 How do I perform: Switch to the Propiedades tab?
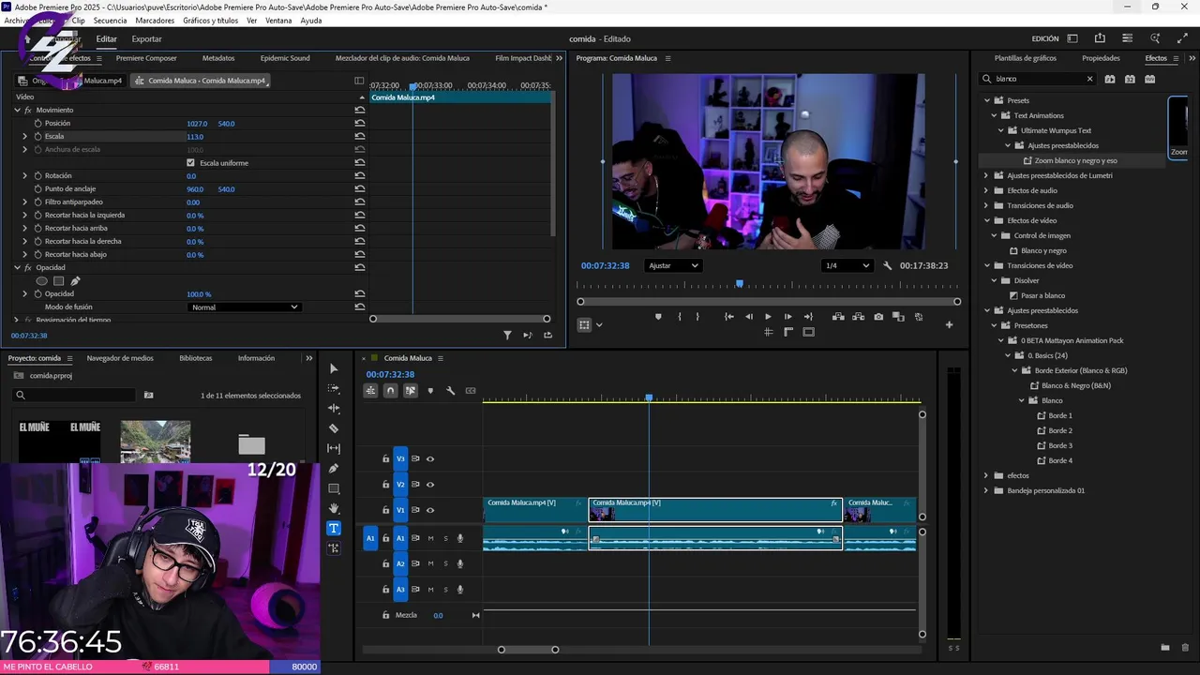click(1101, 58)
